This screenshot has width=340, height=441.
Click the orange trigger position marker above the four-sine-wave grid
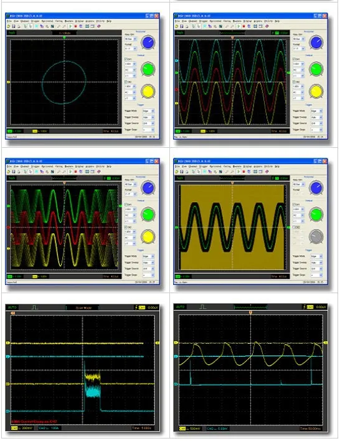point(232,37)
